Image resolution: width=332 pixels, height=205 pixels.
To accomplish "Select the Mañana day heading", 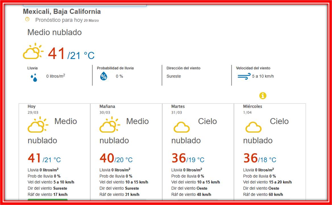I will pos(107,106).
